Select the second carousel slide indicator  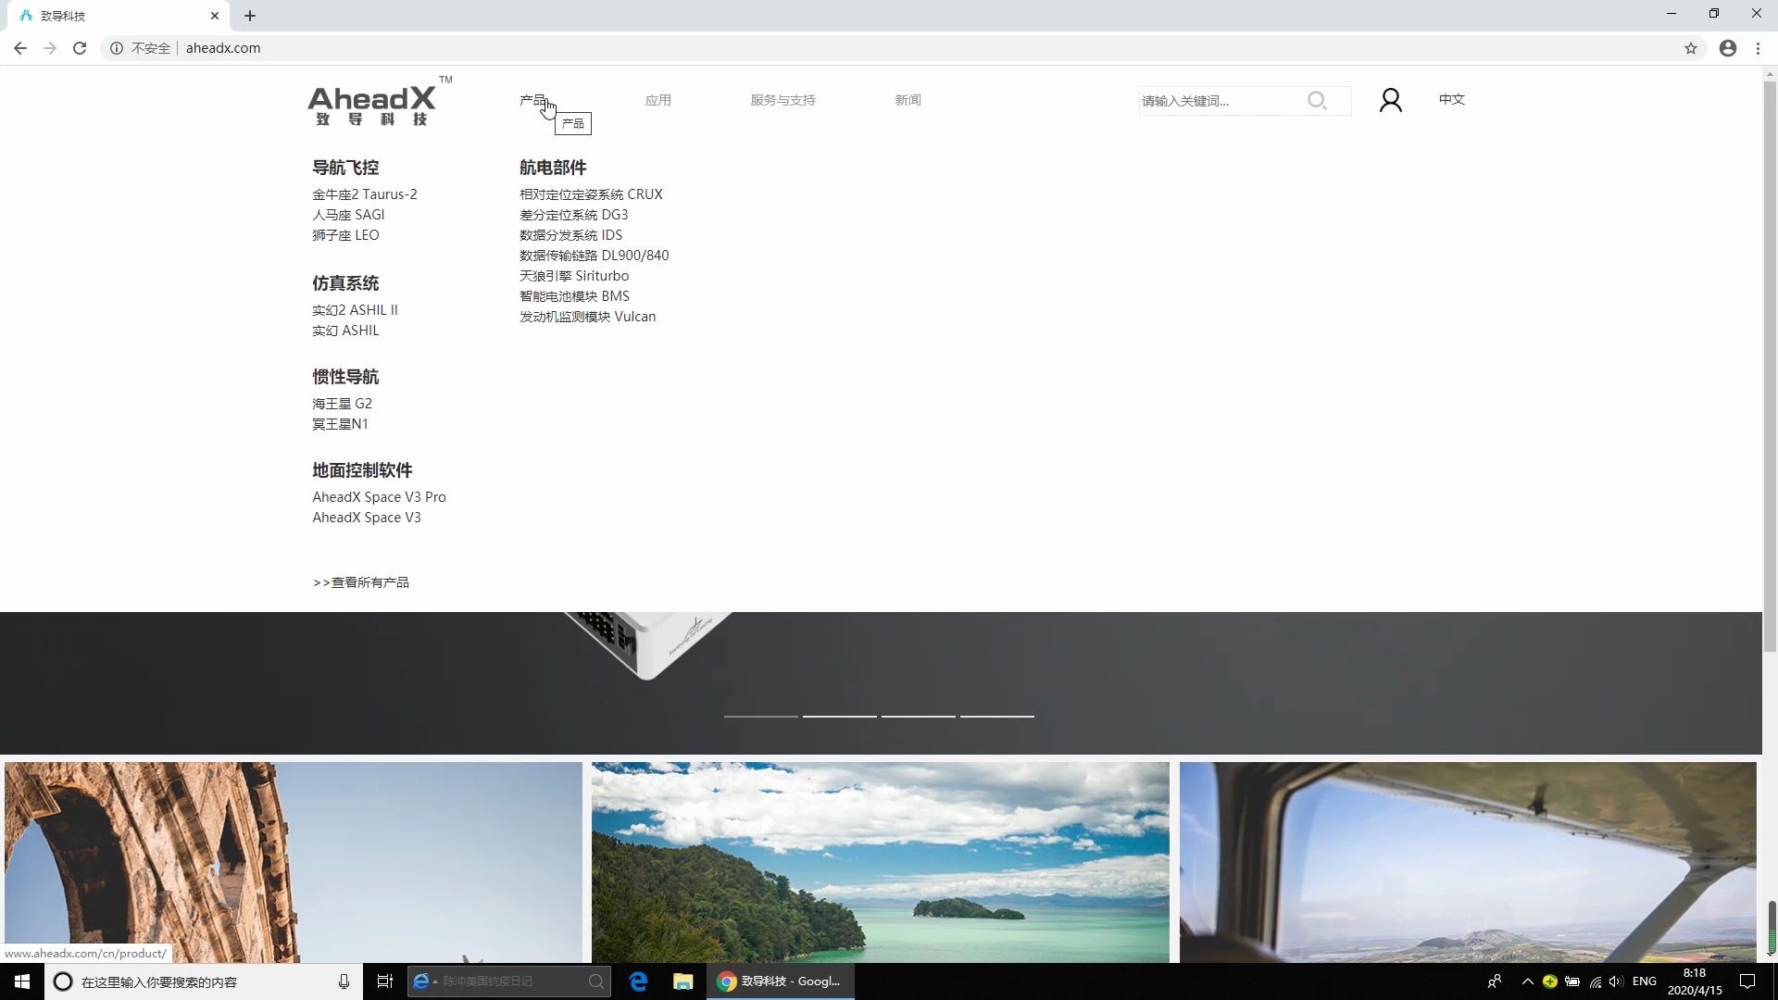[x=839, y=716]
